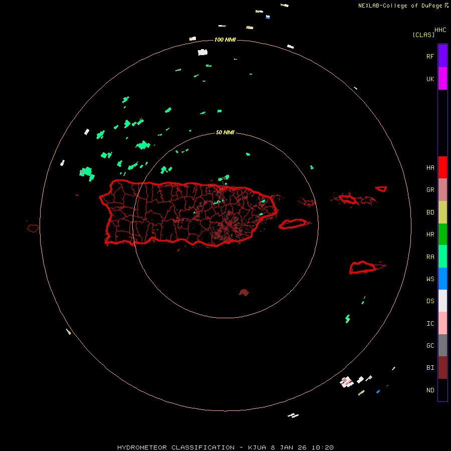This screenshot has height=451, width=451.
Task: Click the brown BI echo blob south of Puerto Rico
Action: [244, 293]
